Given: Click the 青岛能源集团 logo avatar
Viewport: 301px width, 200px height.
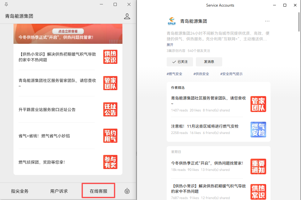Looking at the screenshot, I should [x=172, y=21].
